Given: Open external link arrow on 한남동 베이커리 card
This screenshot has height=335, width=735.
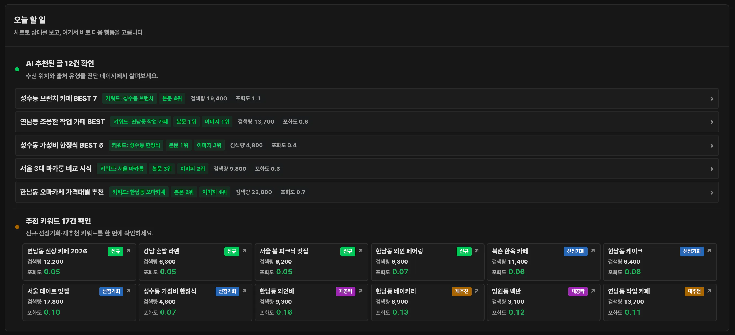Looking at the screenshot, I should pyautogui.click(x=477, y=291).
